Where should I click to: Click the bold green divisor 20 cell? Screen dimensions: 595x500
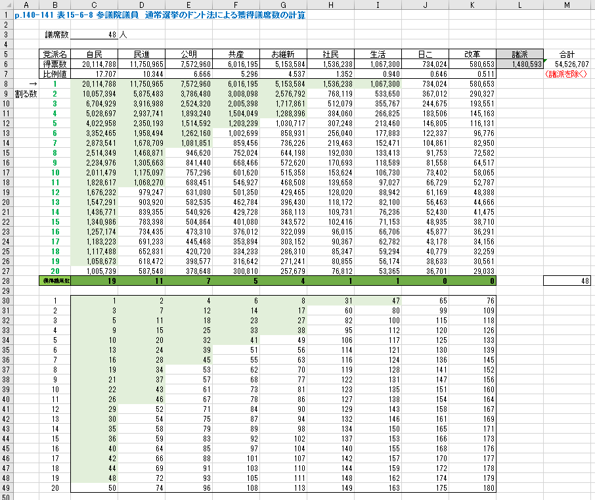click(x=55, y=271)
